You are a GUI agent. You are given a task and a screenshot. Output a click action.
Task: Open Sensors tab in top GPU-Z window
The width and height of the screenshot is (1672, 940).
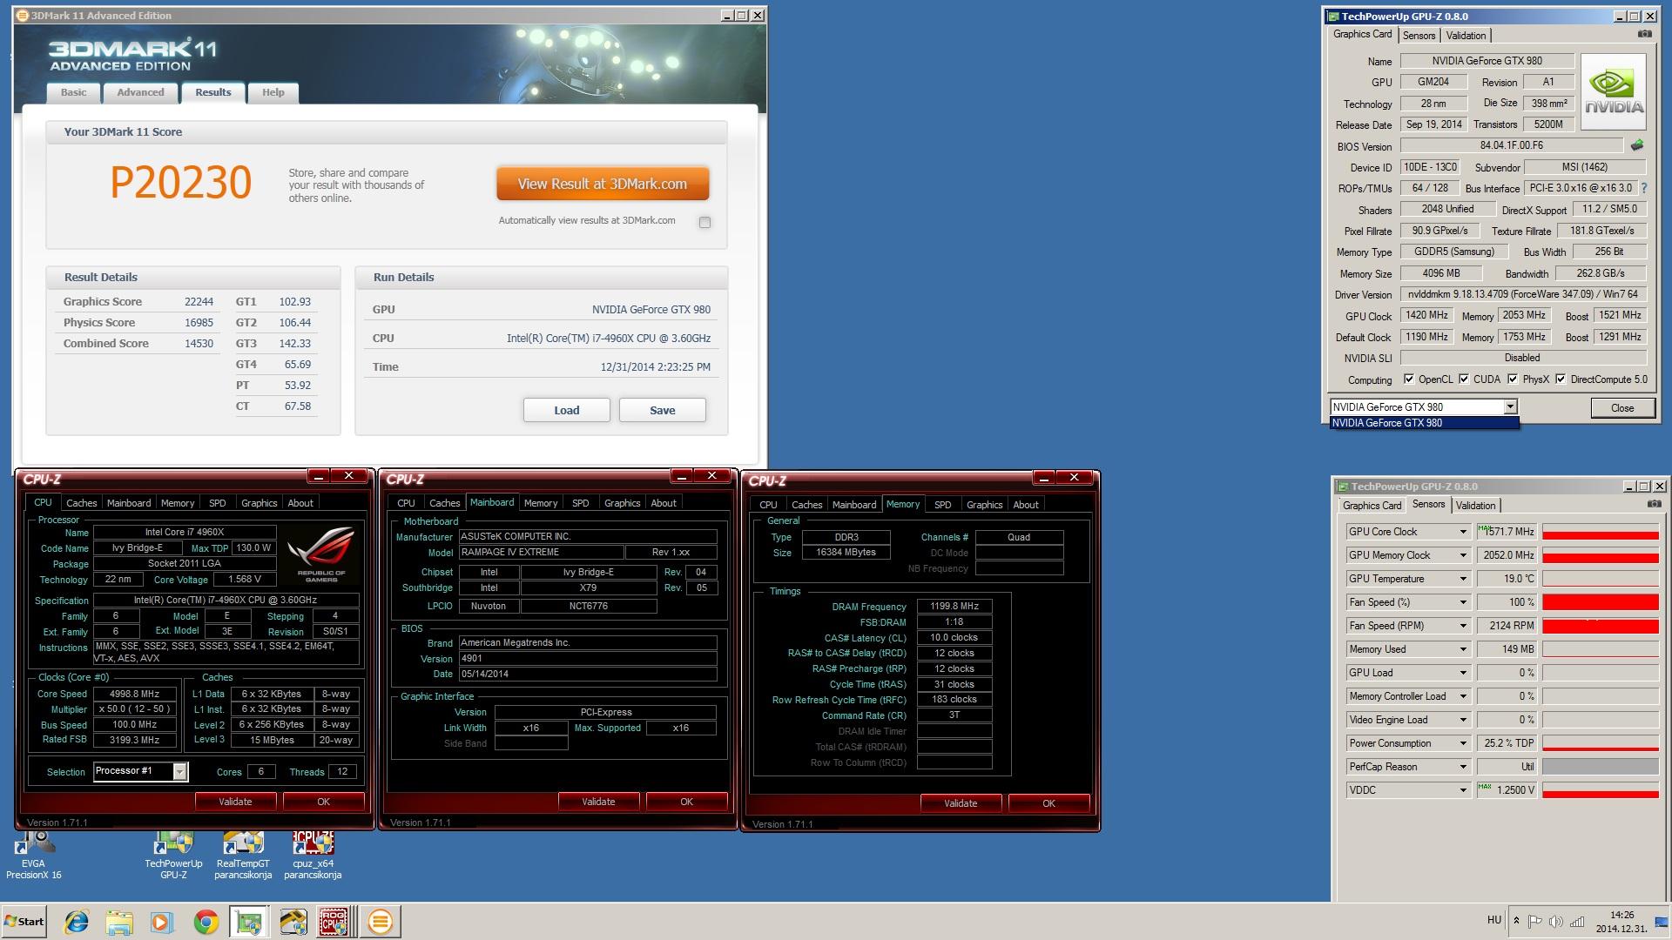[x=1419, y=36]
